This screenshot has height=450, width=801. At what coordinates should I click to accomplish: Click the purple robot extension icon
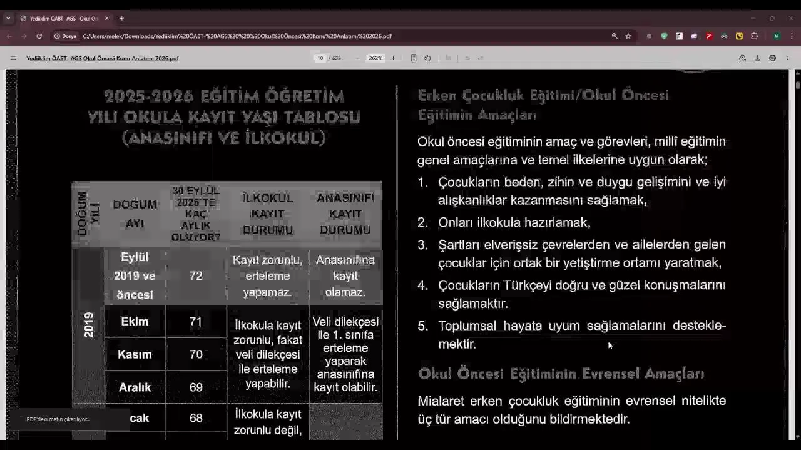694,36
